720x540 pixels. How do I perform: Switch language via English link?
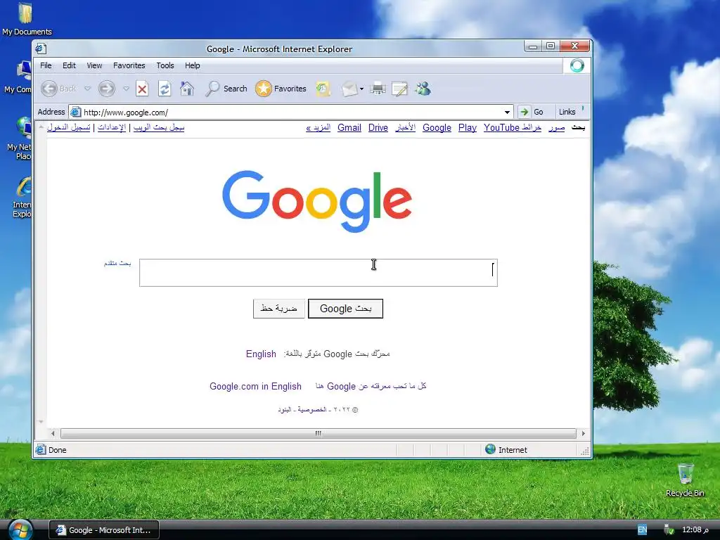coord(261,354)
